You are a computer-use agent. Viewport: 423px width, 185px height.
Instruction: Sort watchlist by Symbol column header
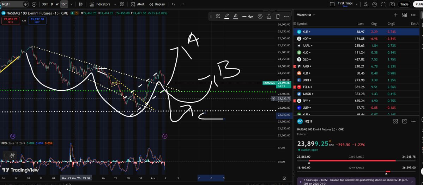click(302, 24)
